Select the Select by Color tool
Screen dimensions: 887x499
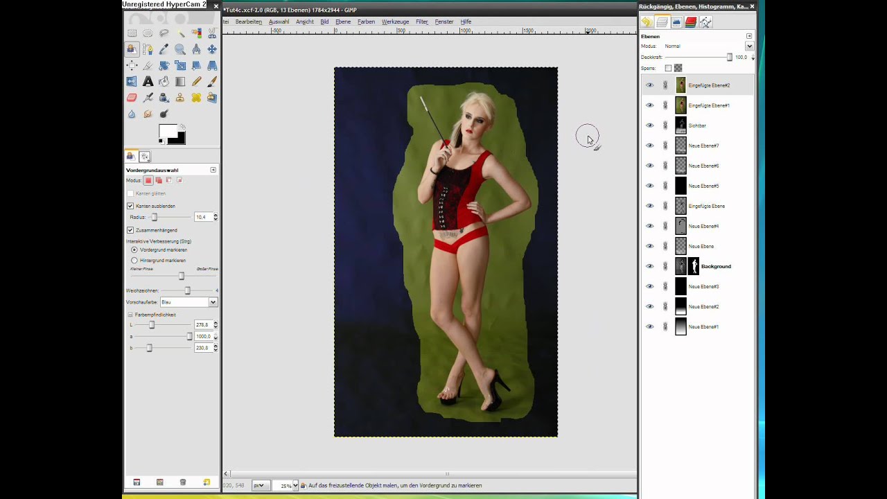click(x=196, y=33)
